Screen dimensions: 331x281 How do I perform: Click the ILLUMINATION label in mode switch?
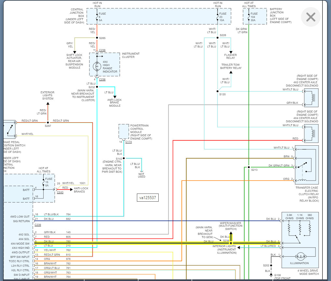(299, 263)
